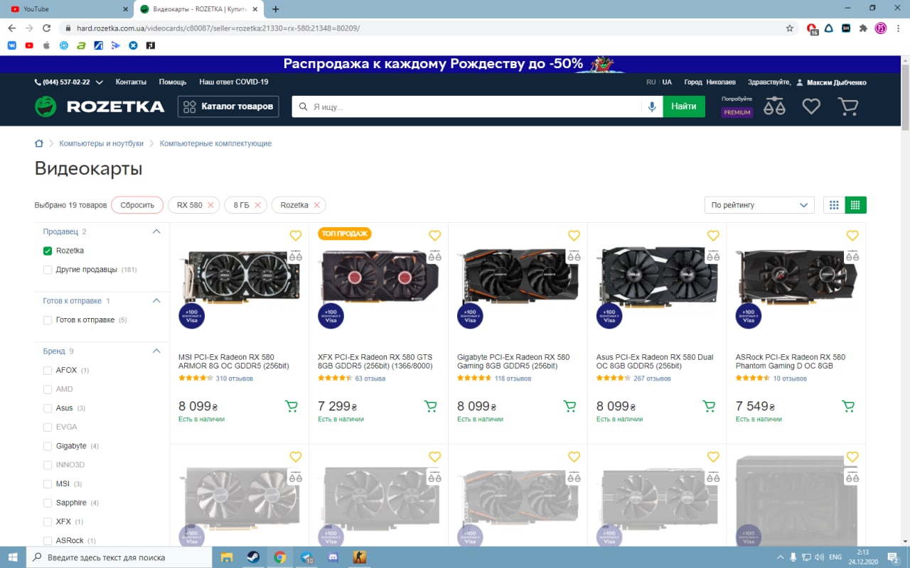Add ASRock Phantom Gaming to cart
The width and height of the screenshot is (910, 568).
848,406
